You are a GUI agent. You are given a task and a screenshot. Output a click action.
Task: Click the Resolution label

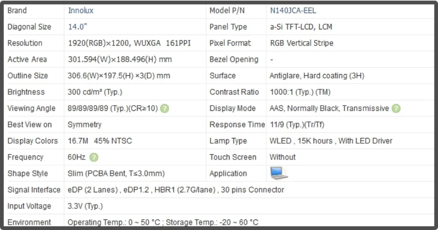click(x=25, y=43)
